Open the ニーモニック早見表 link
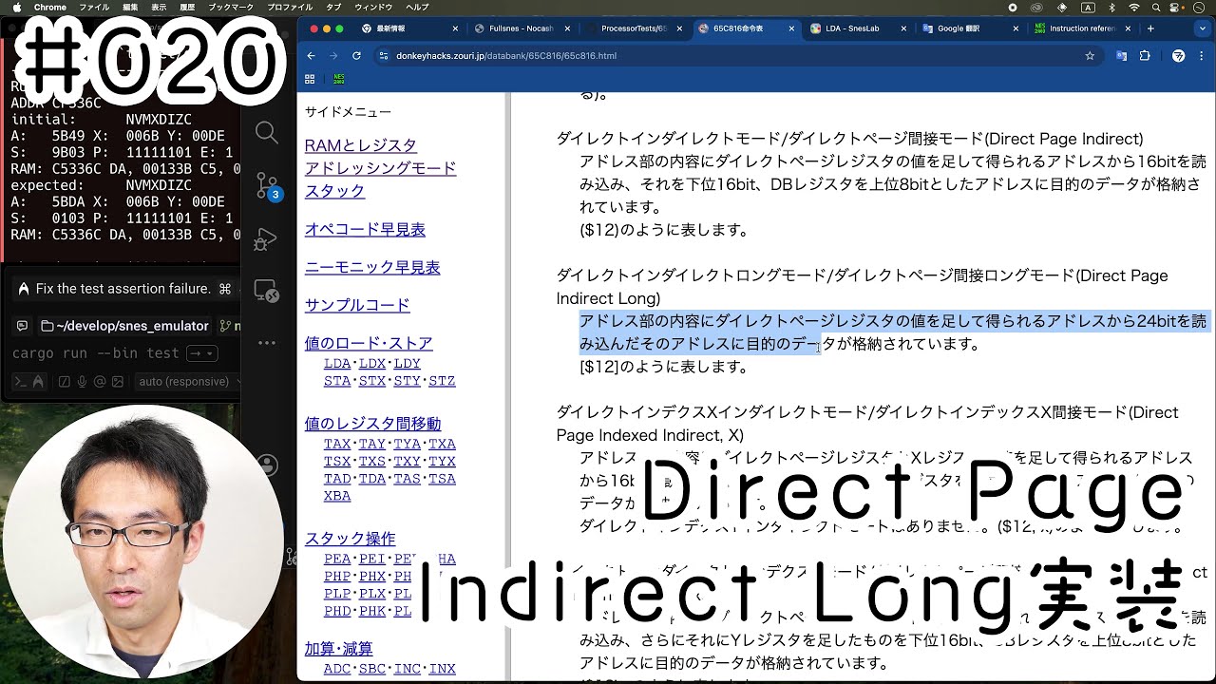This screenshot has width=1216, height=684. (x=372, y=267)
